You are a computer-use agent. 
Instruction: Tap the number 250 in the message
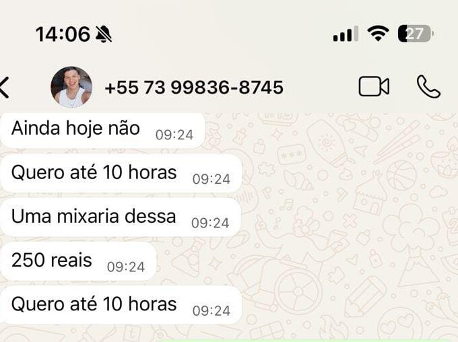(x=28, y=260)
